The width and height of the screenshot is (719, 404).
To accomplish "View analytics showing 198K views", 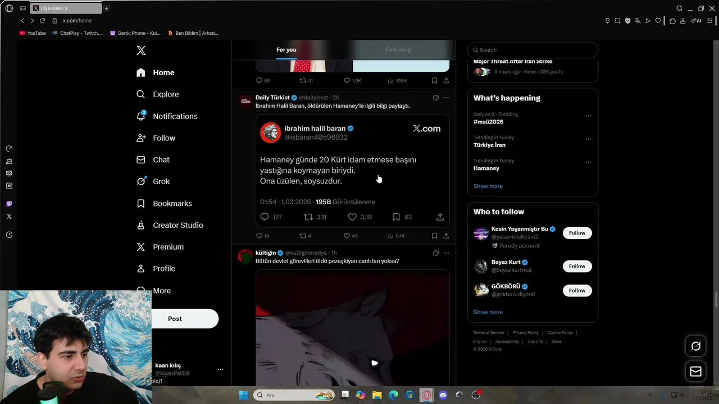I will click(x=397, y=81).
